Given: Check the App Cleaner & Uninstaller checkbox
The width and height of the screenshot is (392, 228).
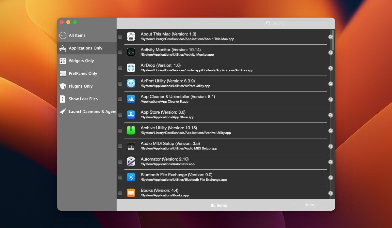Looking at the screenshot, I should (x=120, y=99).
